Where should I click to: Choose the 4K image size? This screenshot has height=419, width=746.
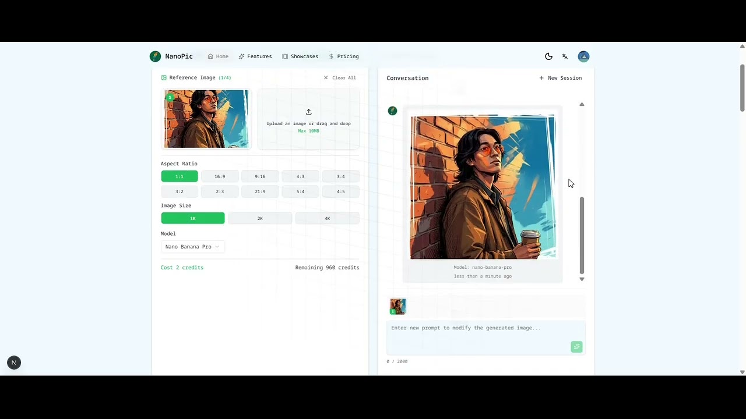(328, 218)
